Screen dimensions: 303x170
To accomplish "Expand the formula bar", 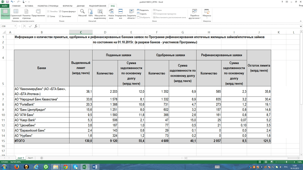I will pyautogui.click(x=301, y=26).
